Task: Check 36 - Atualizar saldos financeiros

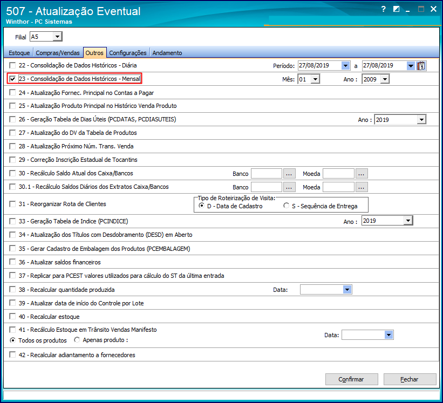Action: 12,262
